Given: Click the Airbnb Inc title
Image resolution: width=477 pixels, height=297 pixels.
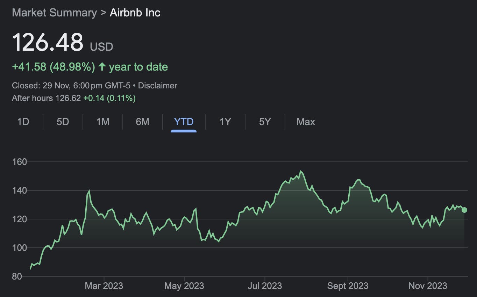Looking at the screenshot, I should [135, 13].
